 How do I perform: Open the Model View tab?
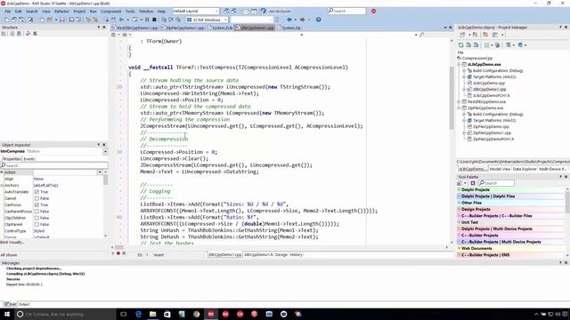pyautogui.click(x=500, y=169)
